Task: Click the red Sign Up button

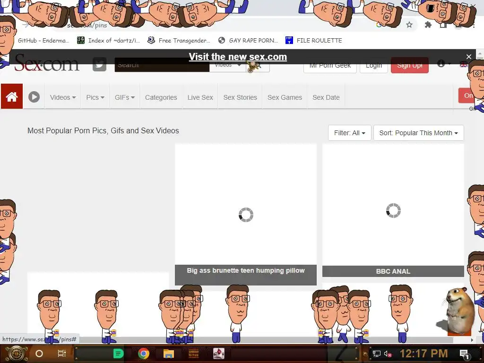Action: tap(410, 65)
